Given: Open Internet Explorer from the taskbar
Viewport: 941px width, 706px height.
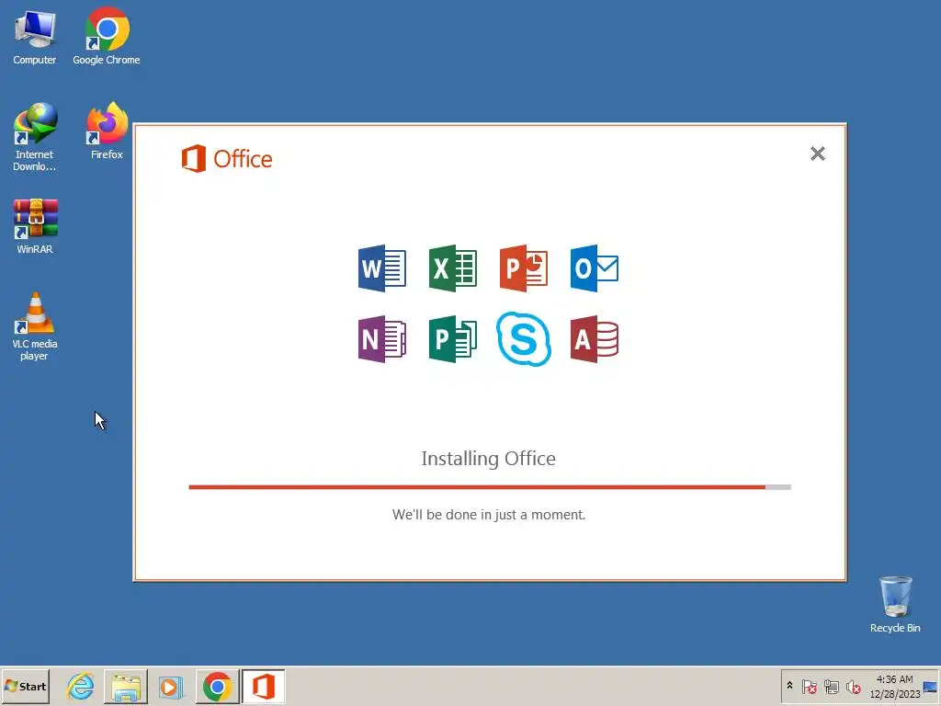Looking at the screenshot, I should [x=81, y=686].
